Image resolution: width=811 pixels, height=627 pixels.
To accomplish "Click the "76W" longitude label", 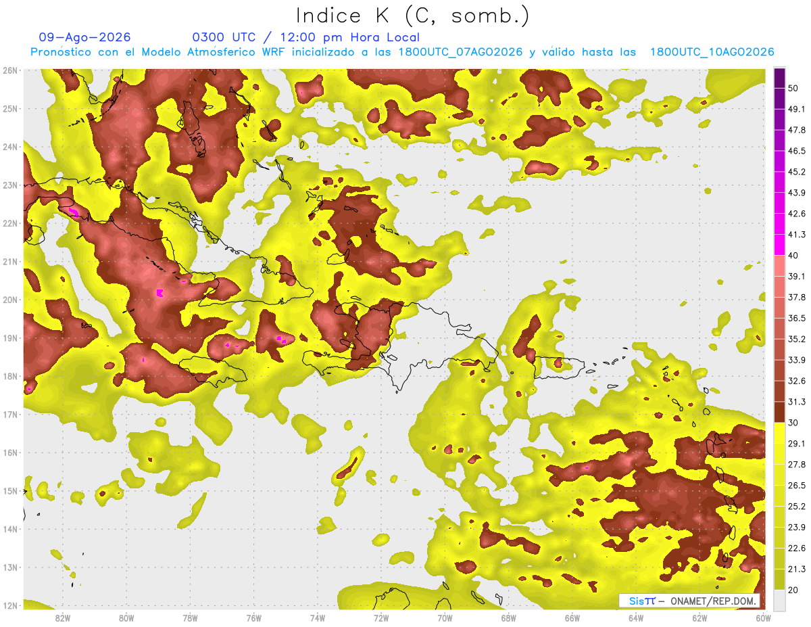I will [x=254, y=618].
